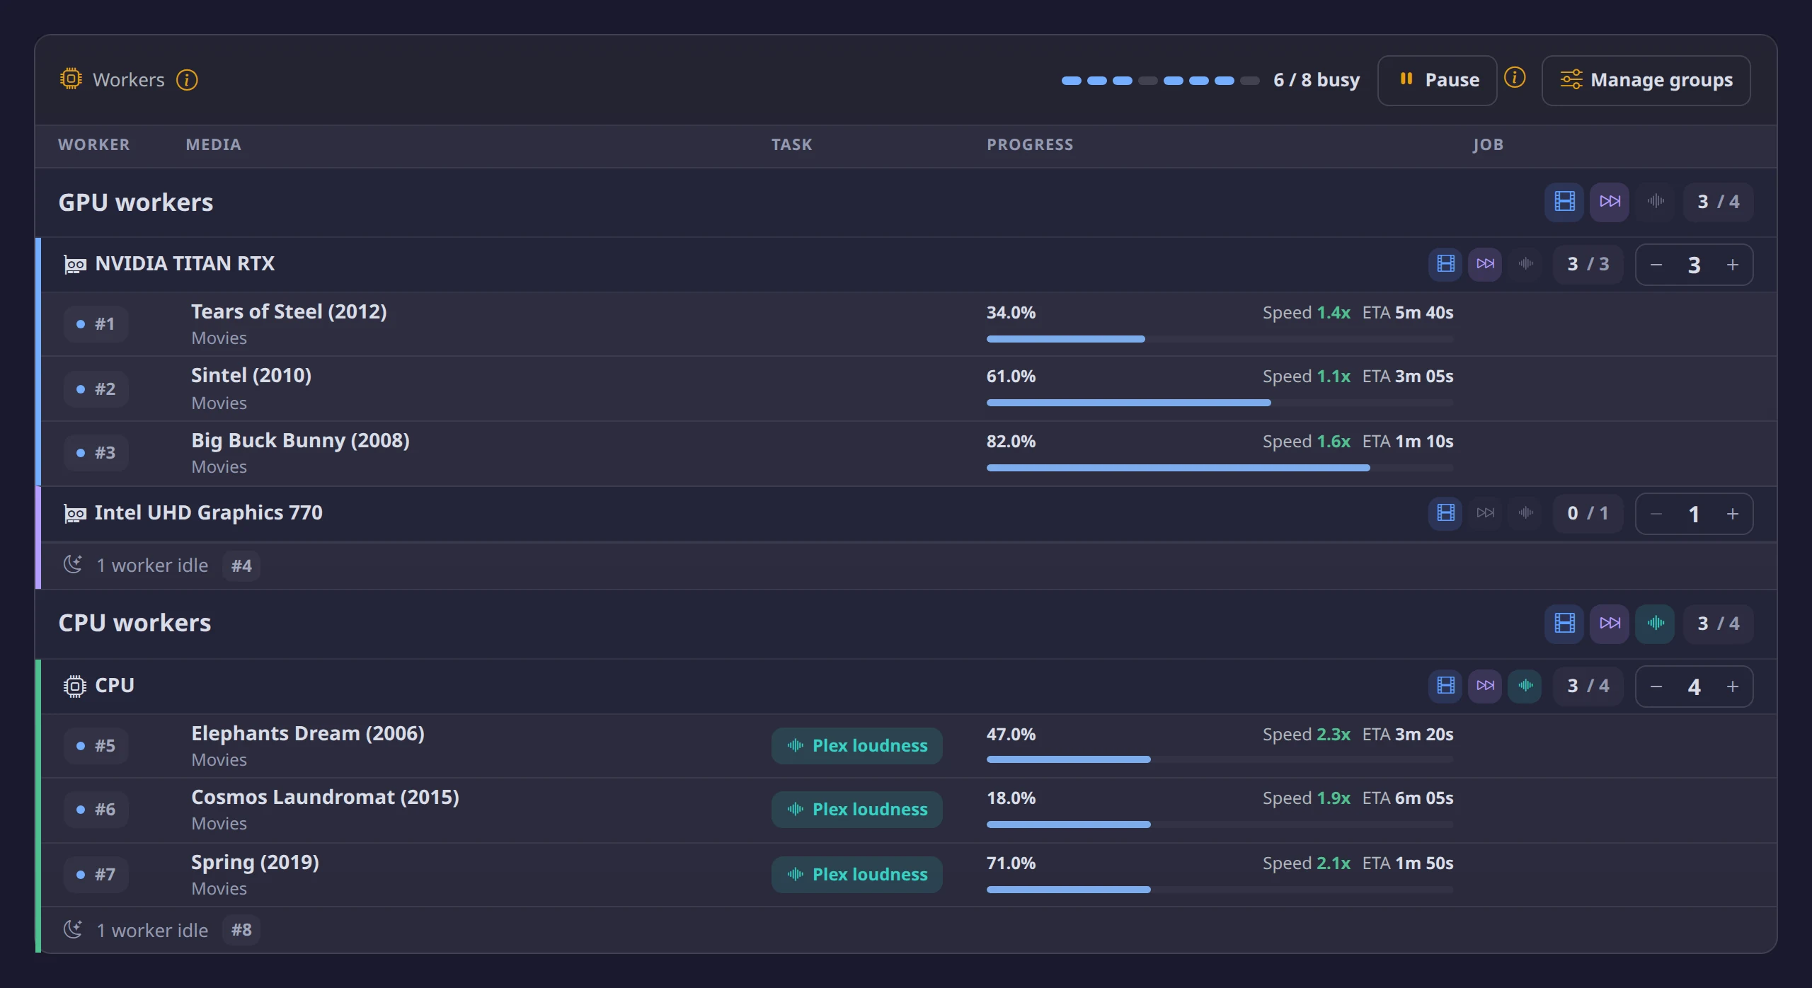Click the Workers info icon
Image resolution: width=1812 pixels, height=988 pixels.
(x=187, y=80)
